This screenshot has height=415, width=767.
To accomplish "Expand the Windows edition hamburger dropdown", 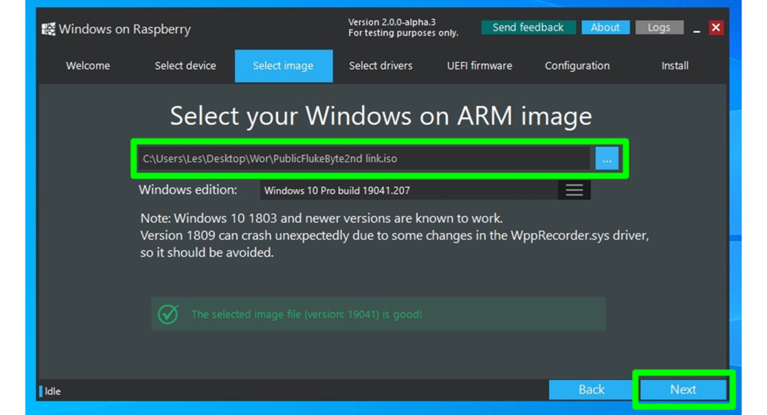I will pyautogui.click(x=574, y=190).
